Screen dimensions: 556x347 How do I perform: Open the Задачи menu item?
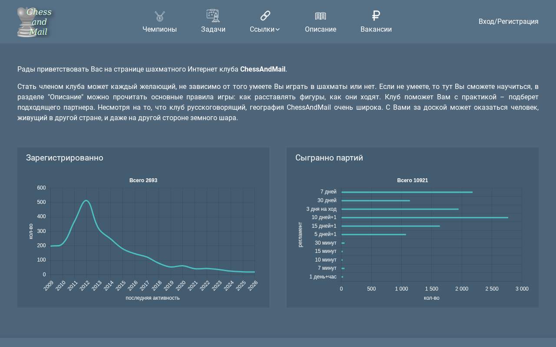tap(213, 29)
